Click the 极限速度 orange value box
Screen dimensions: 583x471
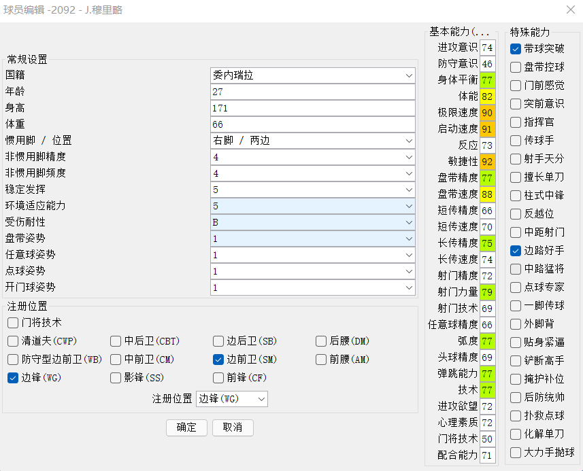pyautogui.click(x=488, y=113)
